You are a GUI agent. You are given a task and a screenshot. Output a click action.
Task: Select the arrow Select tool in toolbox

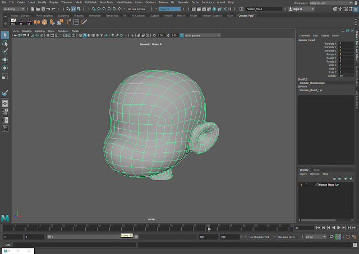[5, 35]
